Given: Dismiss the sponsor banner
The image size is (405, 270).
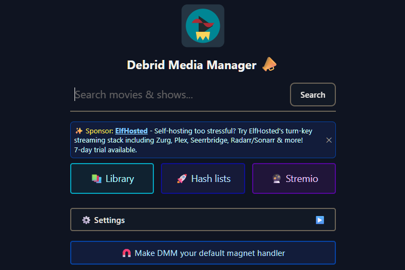Looking at the screenshot, I should click(x=329, y=140).
